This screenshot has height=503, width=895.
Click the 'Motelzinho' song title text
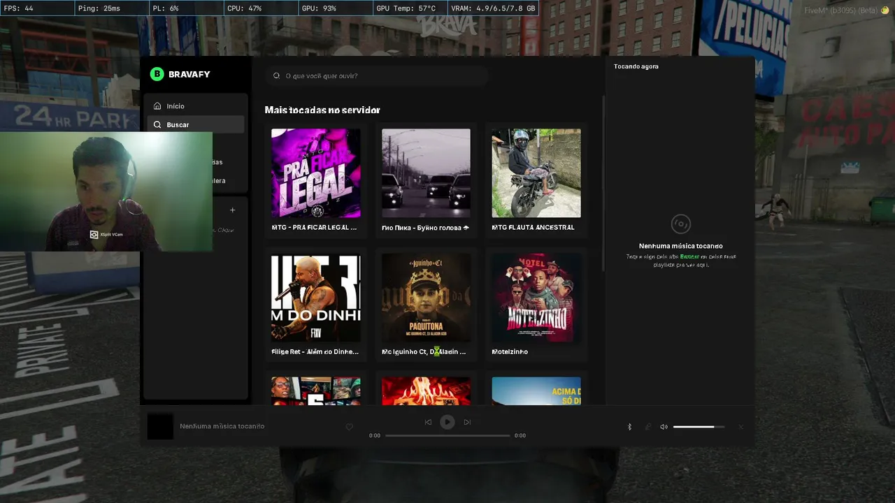510,351
